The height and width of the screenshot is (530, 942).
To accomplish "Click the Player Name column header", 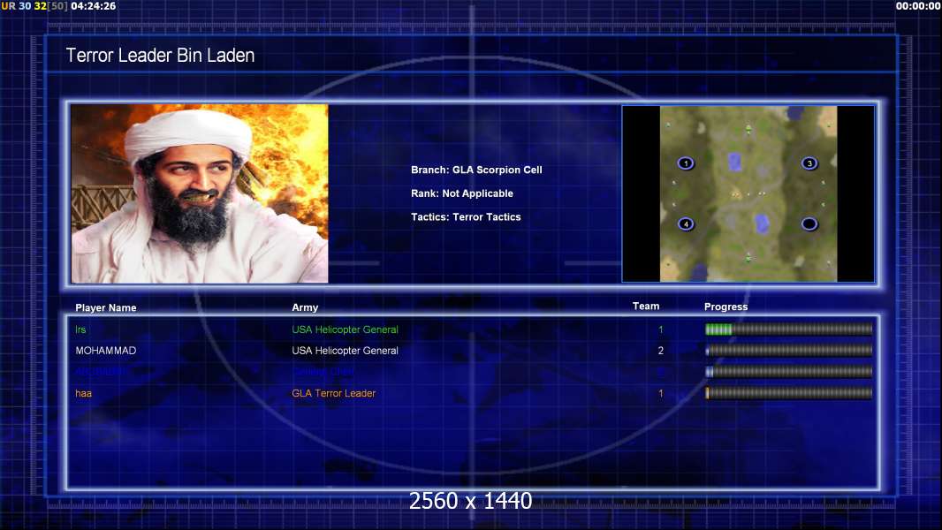I will [106, 307].
